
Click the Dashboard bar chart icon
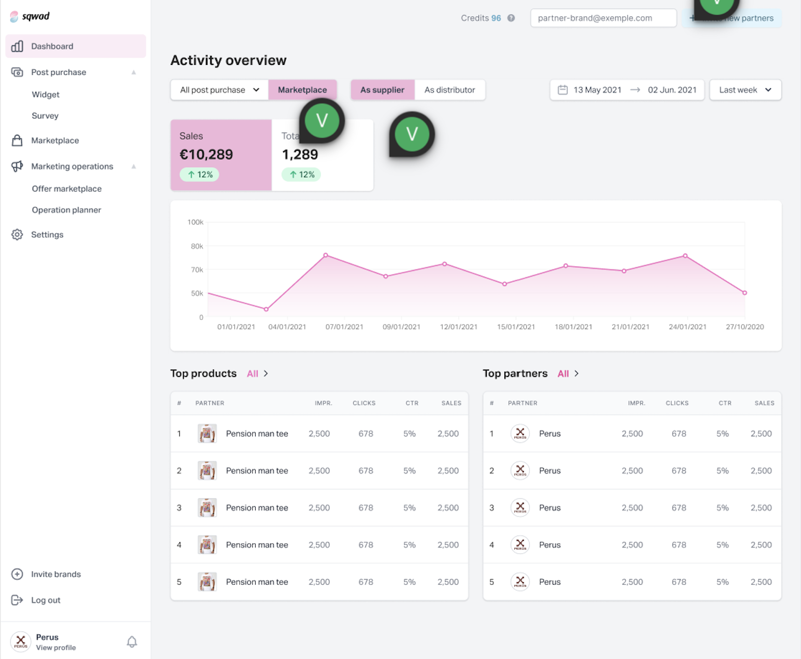click(17, 46)
